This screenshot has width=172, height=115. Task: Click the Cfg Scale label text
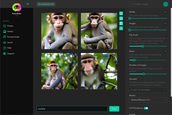click(133, 35)
